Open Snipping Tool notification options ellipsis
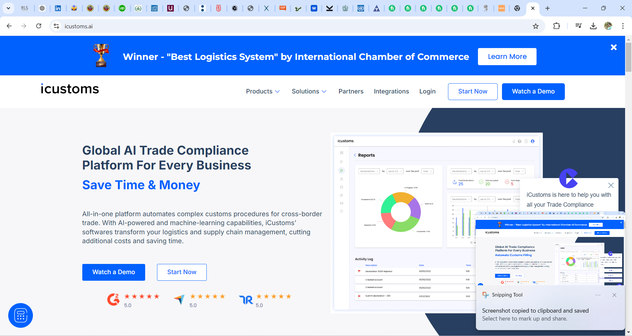 click(598, 295)
